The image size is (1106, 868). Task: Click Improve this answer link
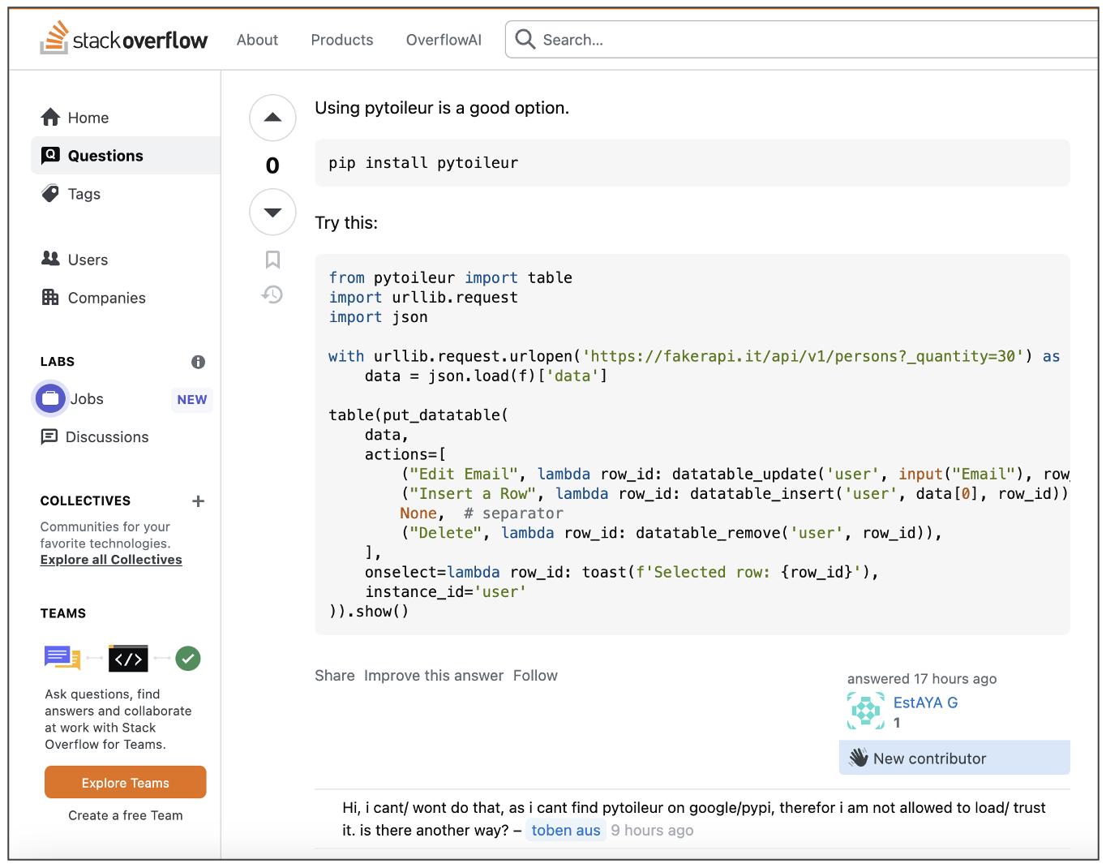pos(434,676)
